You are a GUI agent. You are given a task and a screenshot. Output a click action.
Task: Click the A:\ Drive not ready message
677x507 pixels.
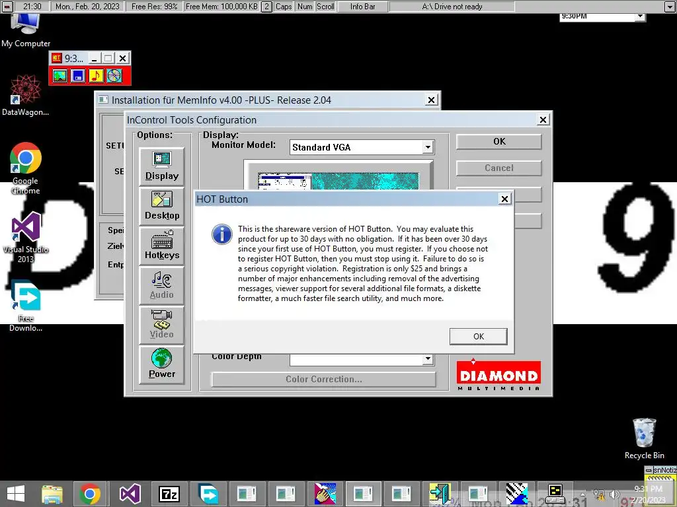[x=452, y=7]
